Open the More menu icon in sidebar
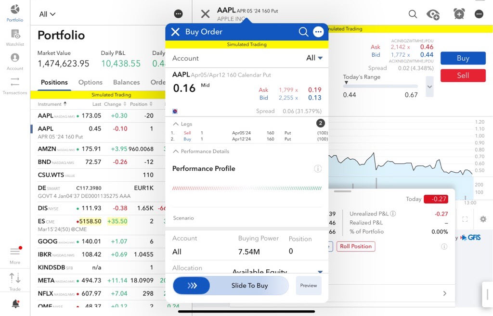Image resolution: width=493 pixels, height=316 pixels. click(x=15, y=255)
